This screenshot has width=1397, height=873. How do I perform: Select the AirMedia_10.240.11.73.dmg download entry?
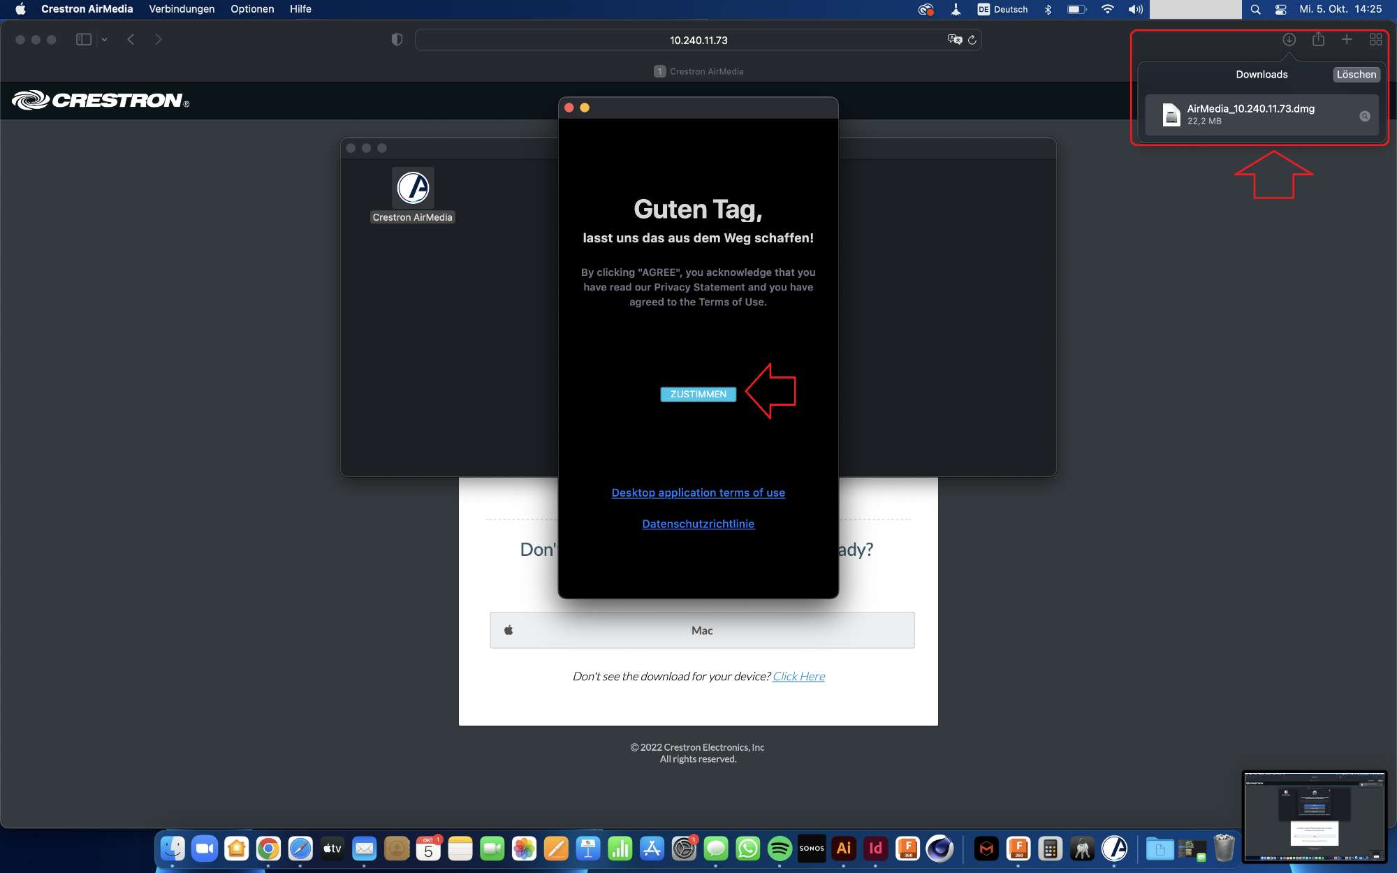[x=1261, y=115]
